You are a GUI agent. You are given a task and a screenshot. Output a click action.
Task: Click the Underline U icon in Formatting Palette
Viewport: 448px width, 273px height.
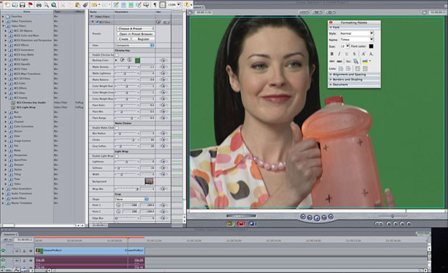347,53
